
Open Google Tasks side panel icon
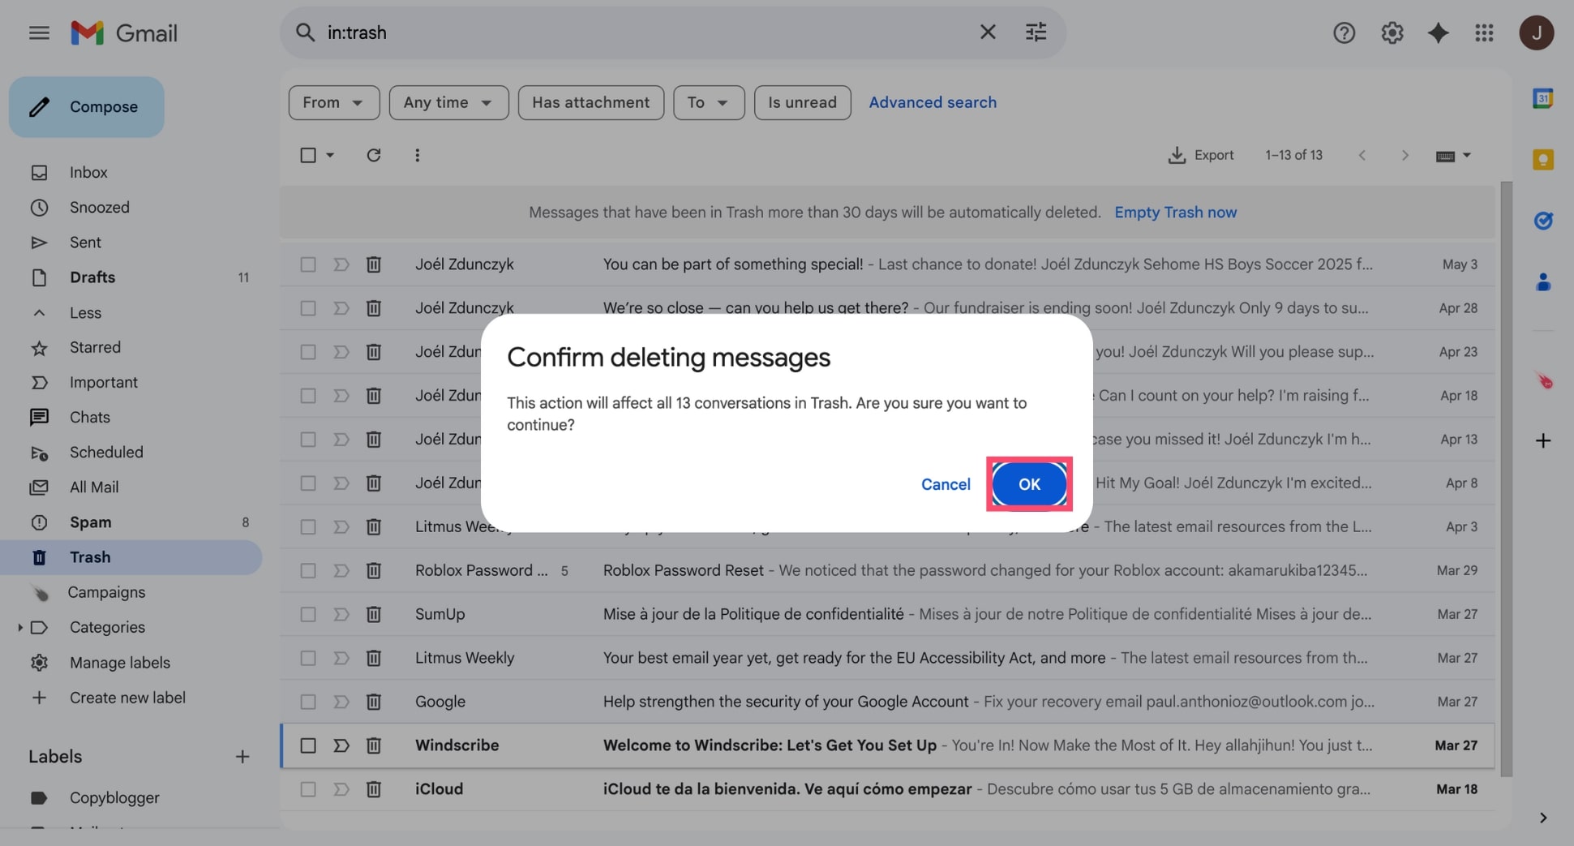[1542, 221]
